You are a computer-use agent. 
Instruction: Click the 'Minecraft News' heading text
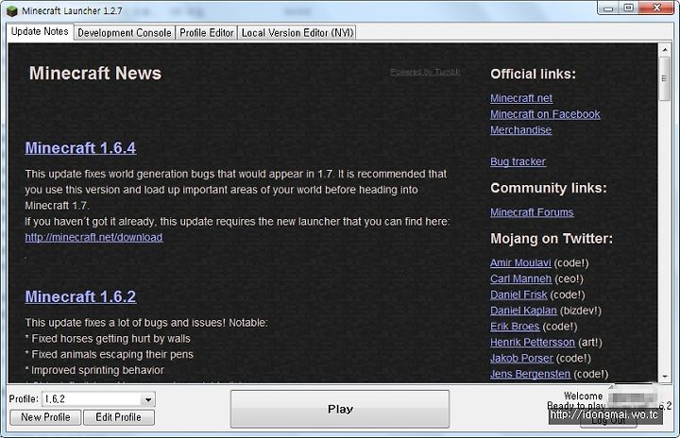pyautogui.click(x=95, y=74)
